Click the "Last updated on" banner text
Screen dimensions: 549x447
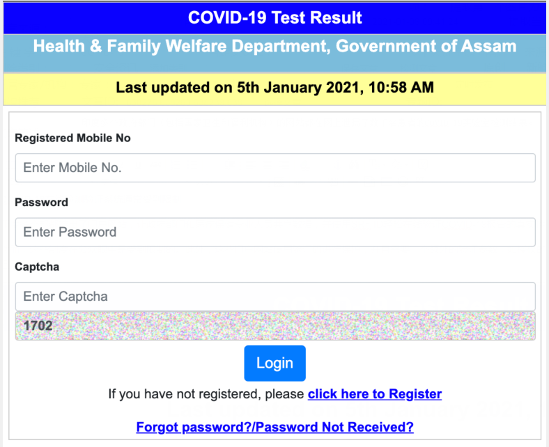pyautogui.click(x=174, y=88)
